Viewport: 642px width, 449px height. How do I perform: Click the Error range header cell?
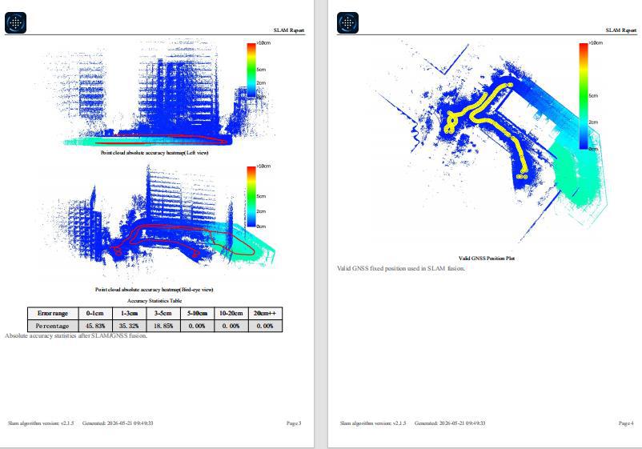tap(53, 313)
